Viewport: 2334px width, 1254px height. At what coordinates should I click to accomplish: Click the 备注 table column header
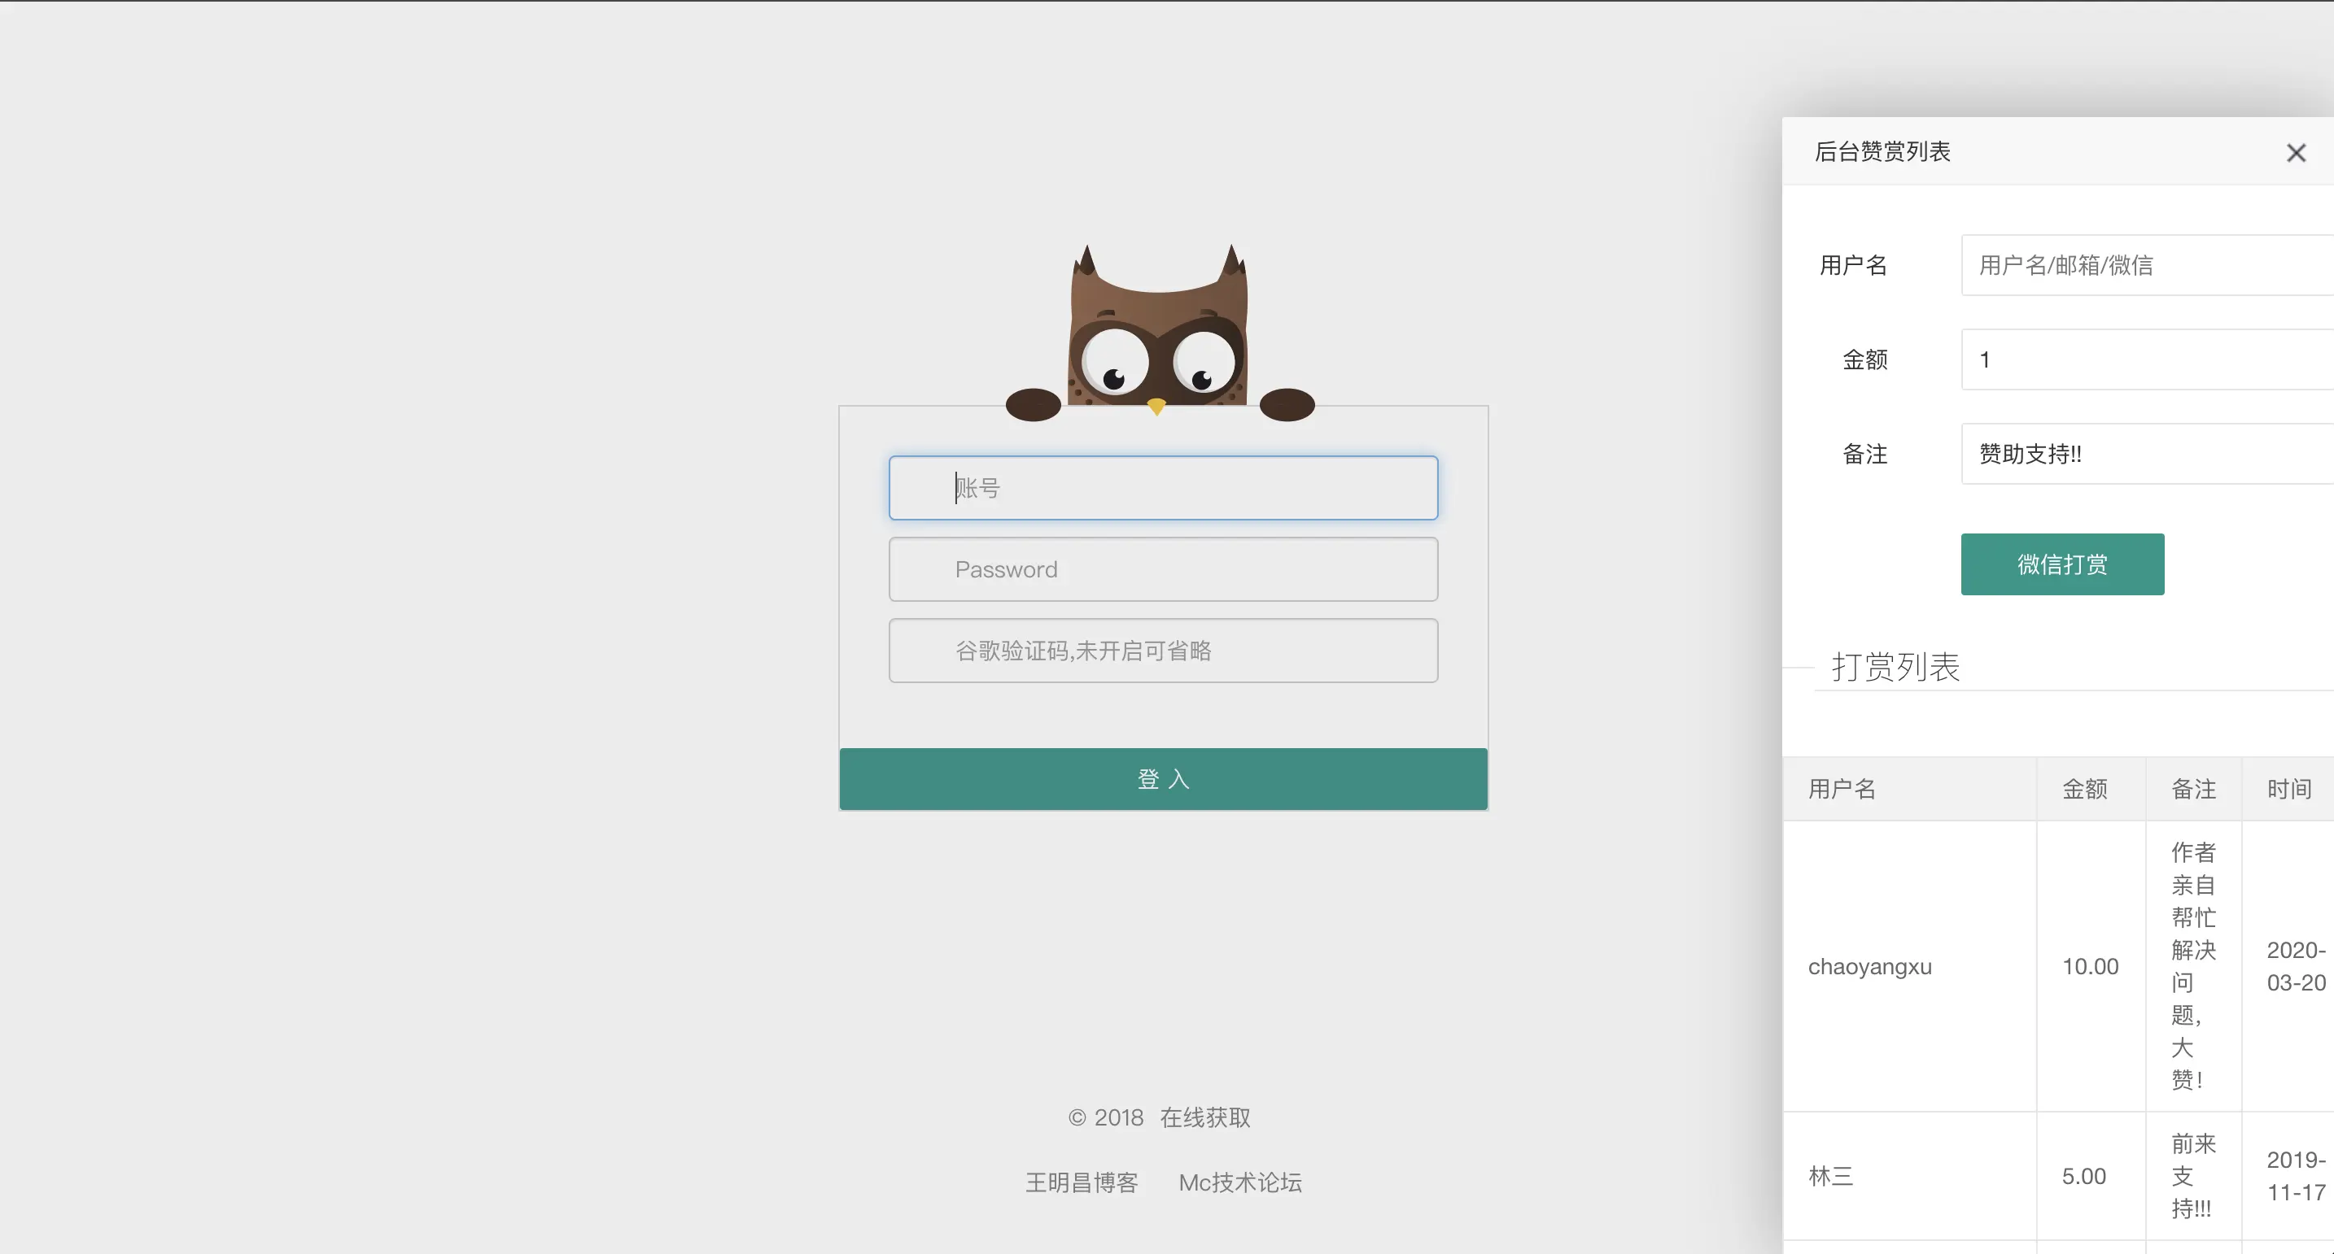click(x=2193, y=789)
